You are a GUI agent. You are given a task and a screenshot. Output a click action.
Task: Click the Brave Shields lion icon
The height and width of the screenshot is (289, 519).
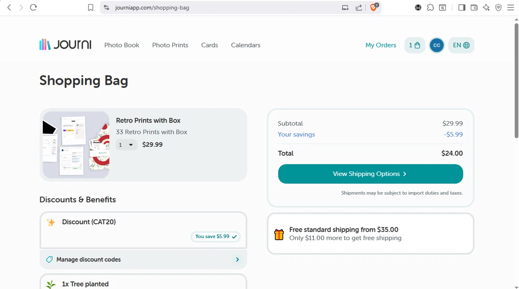click(x=374, y=7)
